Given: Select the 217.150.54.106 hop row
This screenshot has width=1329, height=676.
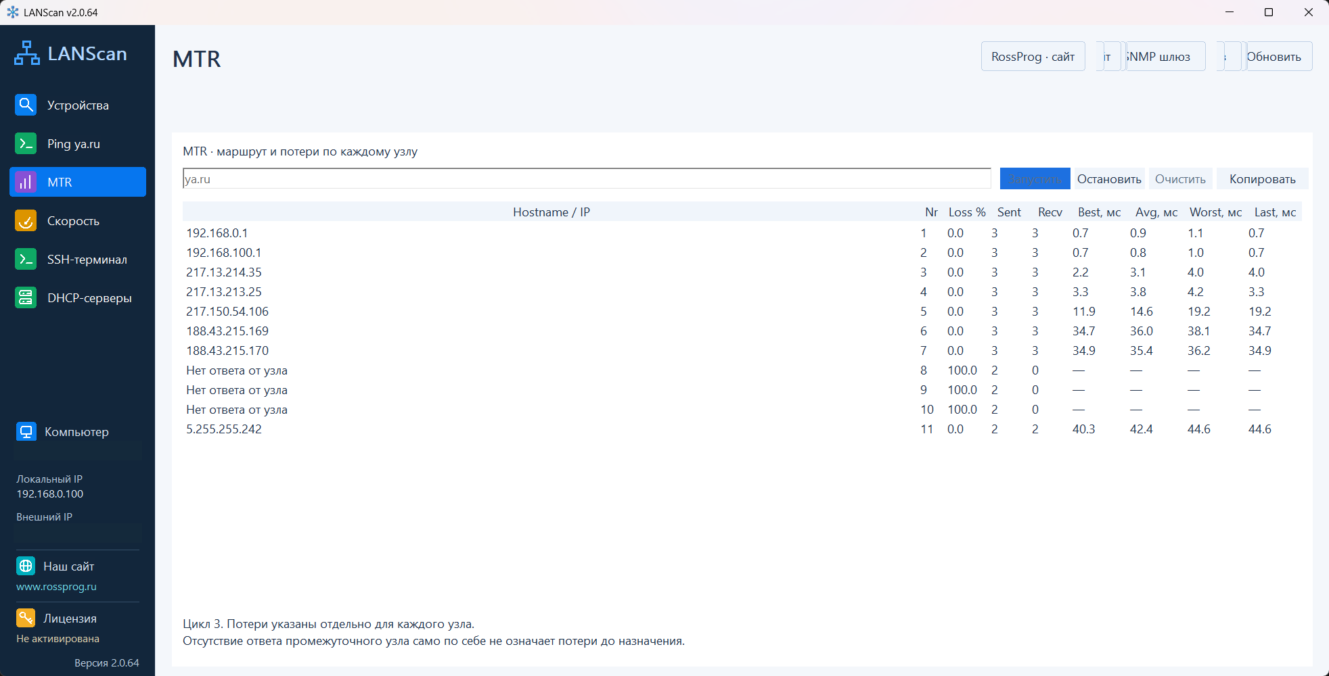Looking at the screenshot, I should (x=742, y=311).
